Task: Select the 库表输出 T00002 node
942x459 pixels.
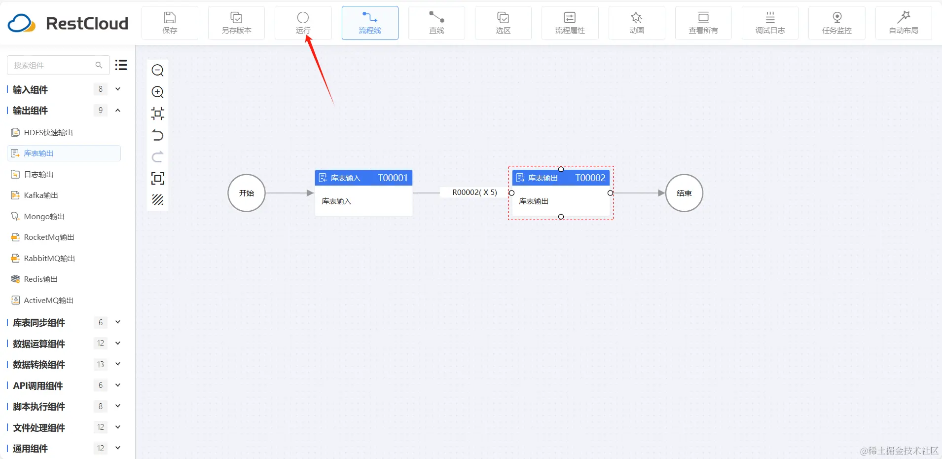Action: [x=561, y=193]
